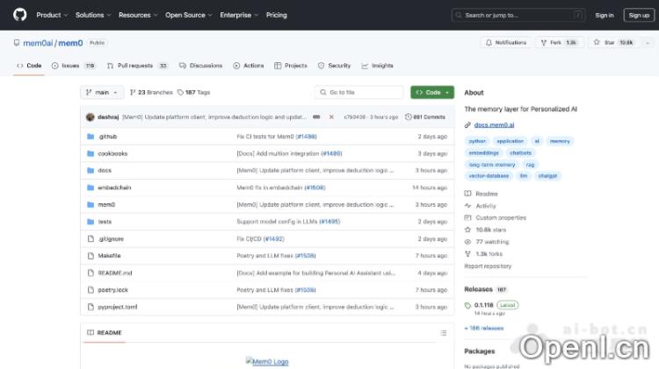
Task: Click the Go to file search field
Action: [360, 92]
